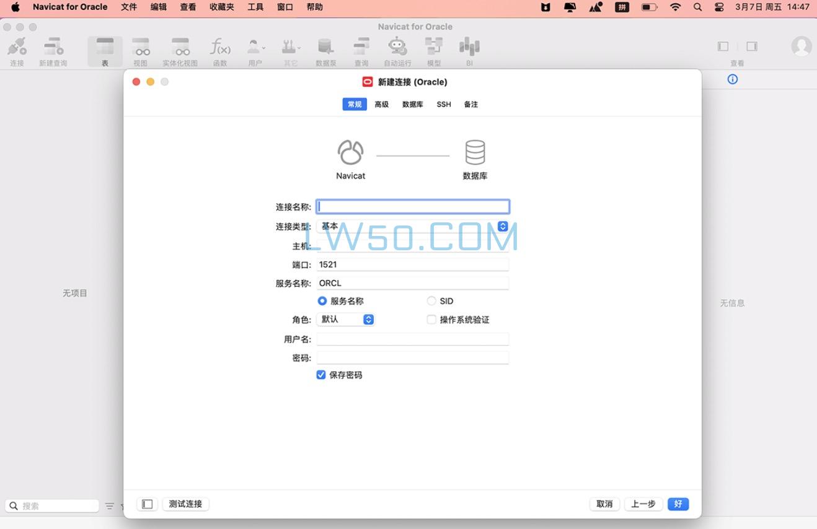Click the 测试连接 button
817x529 pixels.
[x=186, y=504]
